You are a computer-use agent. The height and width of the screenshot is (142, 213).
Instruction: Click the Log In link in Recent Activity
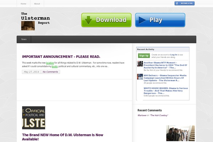tap(174, 55)
